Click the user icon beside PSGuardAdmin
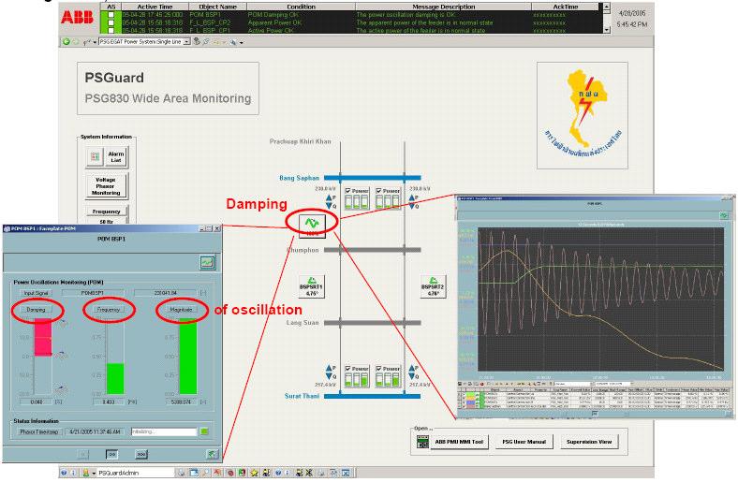 coord(85,473)
